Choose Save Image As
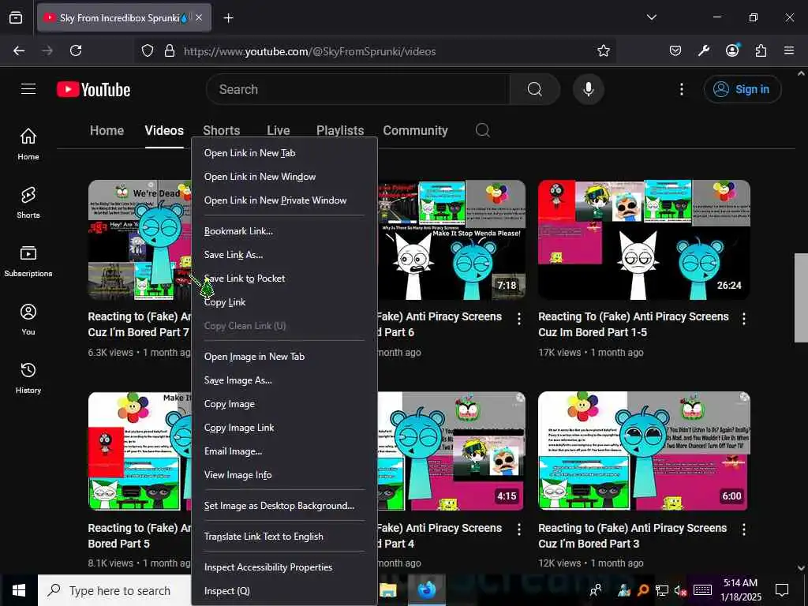 284,380
